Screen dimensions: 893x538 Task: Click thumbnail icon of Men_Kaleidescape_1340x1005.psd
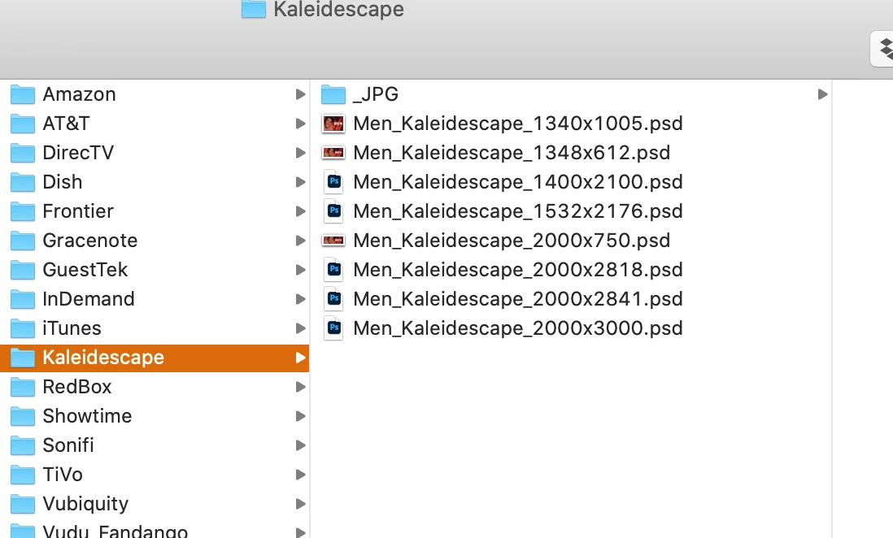point(333,124)
